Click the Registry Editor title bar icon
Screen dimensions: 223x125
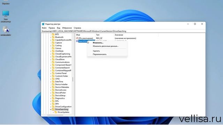[43, 24]
